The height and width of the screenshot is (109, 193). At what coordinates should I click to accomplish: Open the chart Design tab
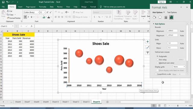(84, 7)
